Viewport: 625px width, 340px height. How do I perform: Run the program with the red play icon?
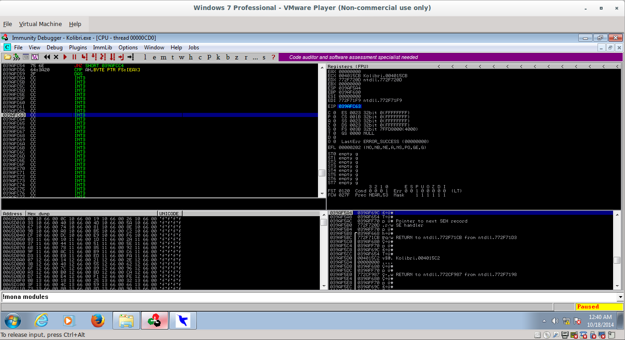pos(65,57)
